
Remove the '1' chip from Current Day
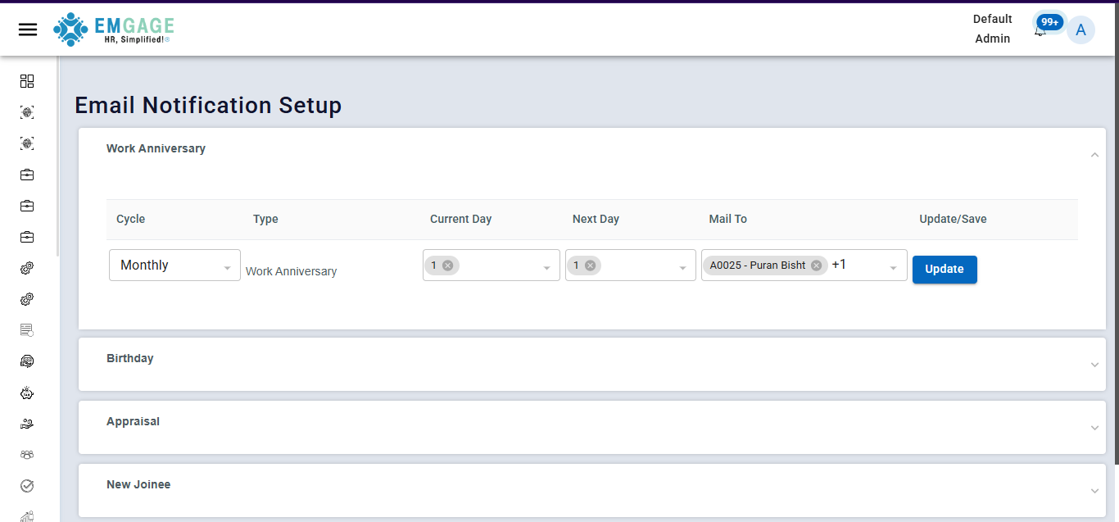[x=447, y=266]
